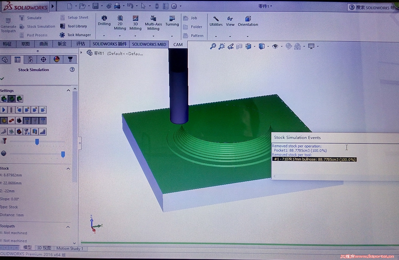Switch to the SOLIDWORKS 插件 tab
Screen dimensions: 399x260
click(x=110, y=44)
